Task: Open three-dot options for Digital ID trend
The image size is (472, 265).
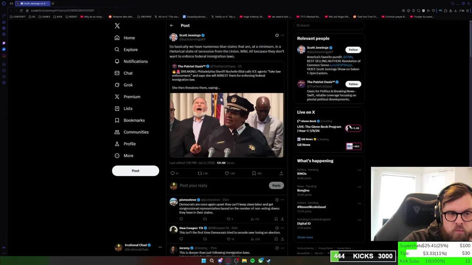Action: click(360, 220)
